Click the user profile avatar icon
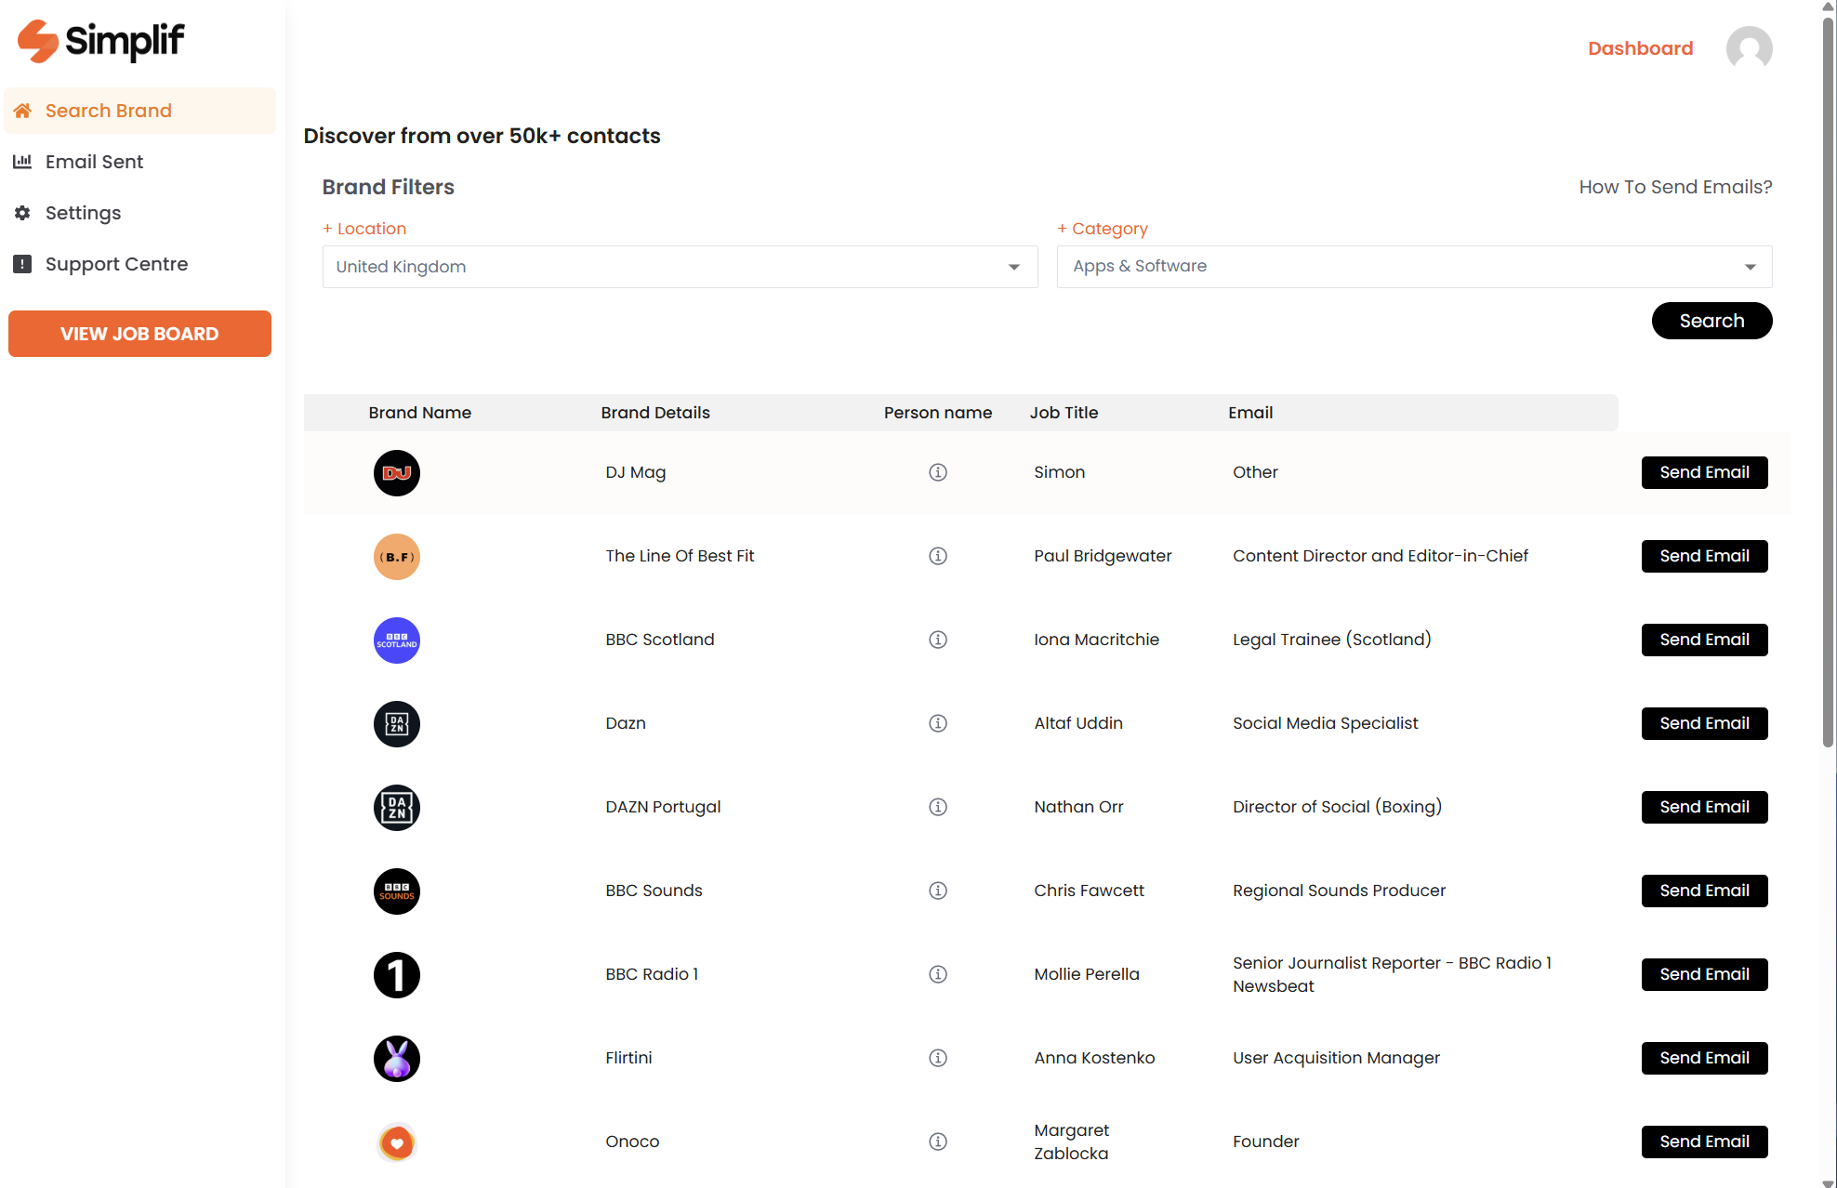Screen dimensions: 1837x1188 [x=1749, y=48]
